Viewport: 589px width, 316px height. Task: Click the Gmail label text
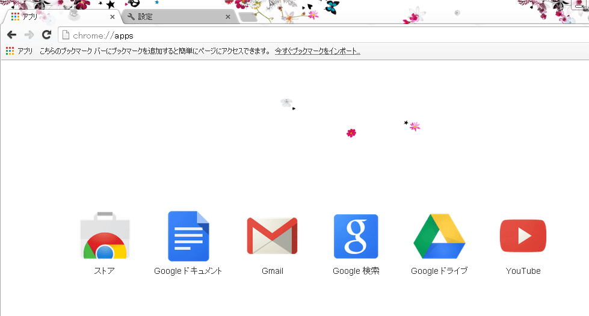(x=273, y=271)
